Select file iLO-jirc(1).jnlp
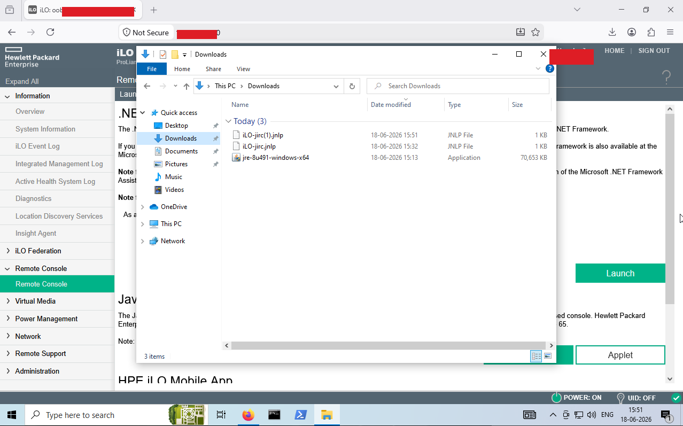The width and height of the screenshot is (683, 426). pyautogui.click(x=262, y=135)
